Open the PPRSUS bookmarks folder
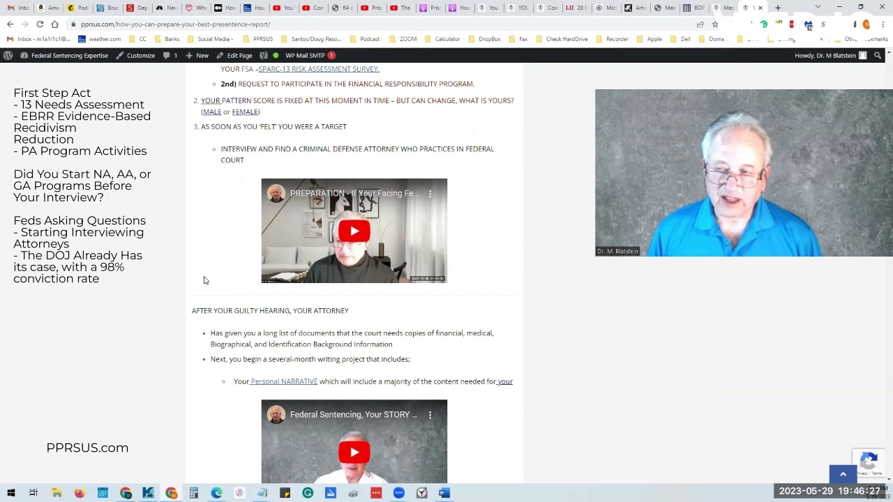The image size is (893, 502). (258, 39)
